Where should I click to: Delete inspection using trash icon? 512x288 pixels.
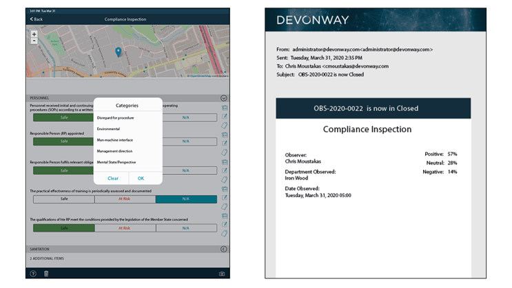46,274
